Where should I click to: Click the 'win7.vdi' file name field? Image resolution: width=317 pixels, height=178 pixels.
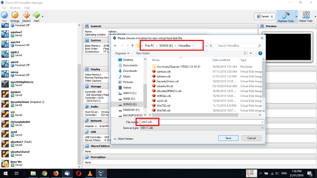click(148, 122)
